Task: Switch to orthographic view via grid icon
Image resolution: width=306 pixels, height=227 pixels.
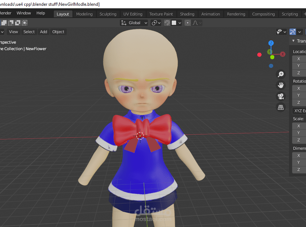Action: [x=281, y=107]
